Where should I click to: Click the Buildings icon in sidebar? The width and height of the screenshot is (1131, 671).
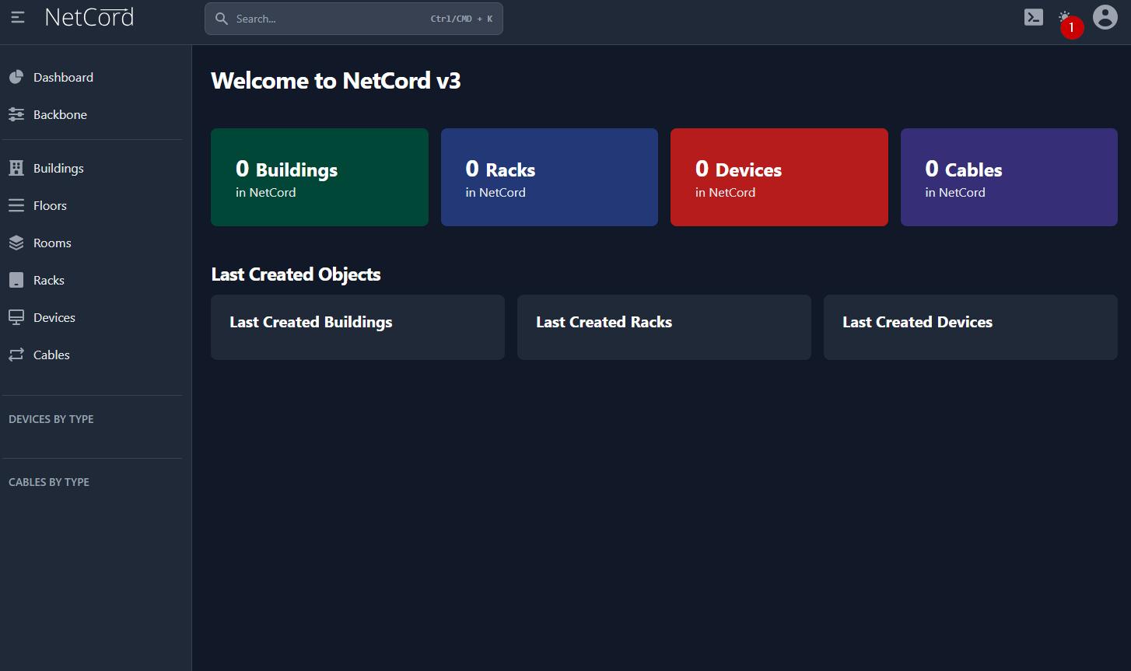(x=16, y=168)
